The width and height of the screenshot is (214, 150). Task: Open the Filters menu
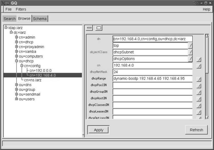[x=21, y=9]
